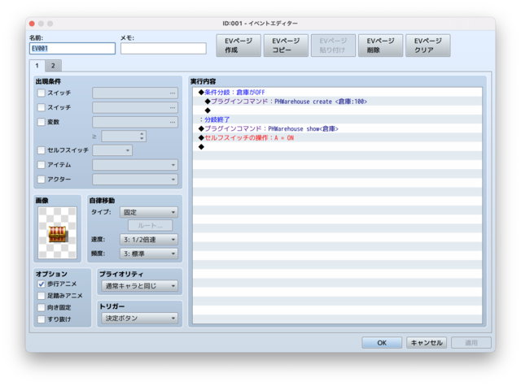The height and width of the screenshot is (386, 521).
Task: Uncheck the 歩行アニメ option
Action: [x=42, y=284]
